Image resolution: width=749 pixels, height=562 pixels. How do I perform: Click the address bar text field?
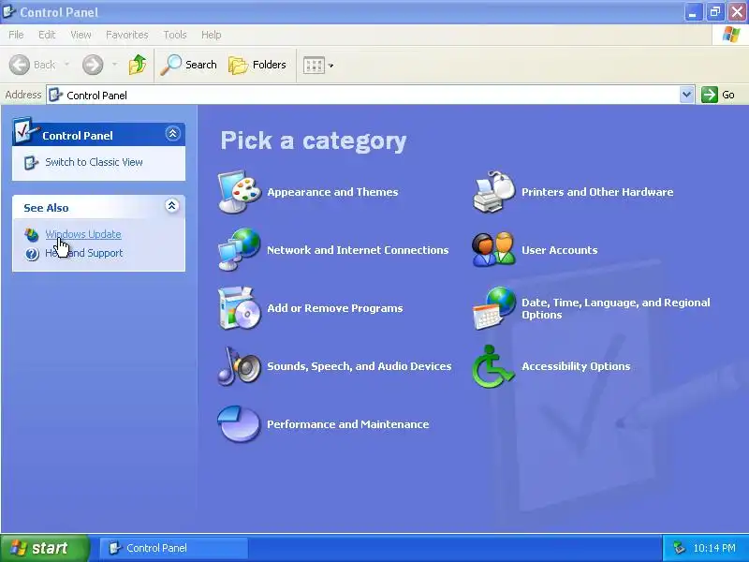point(370,95)
